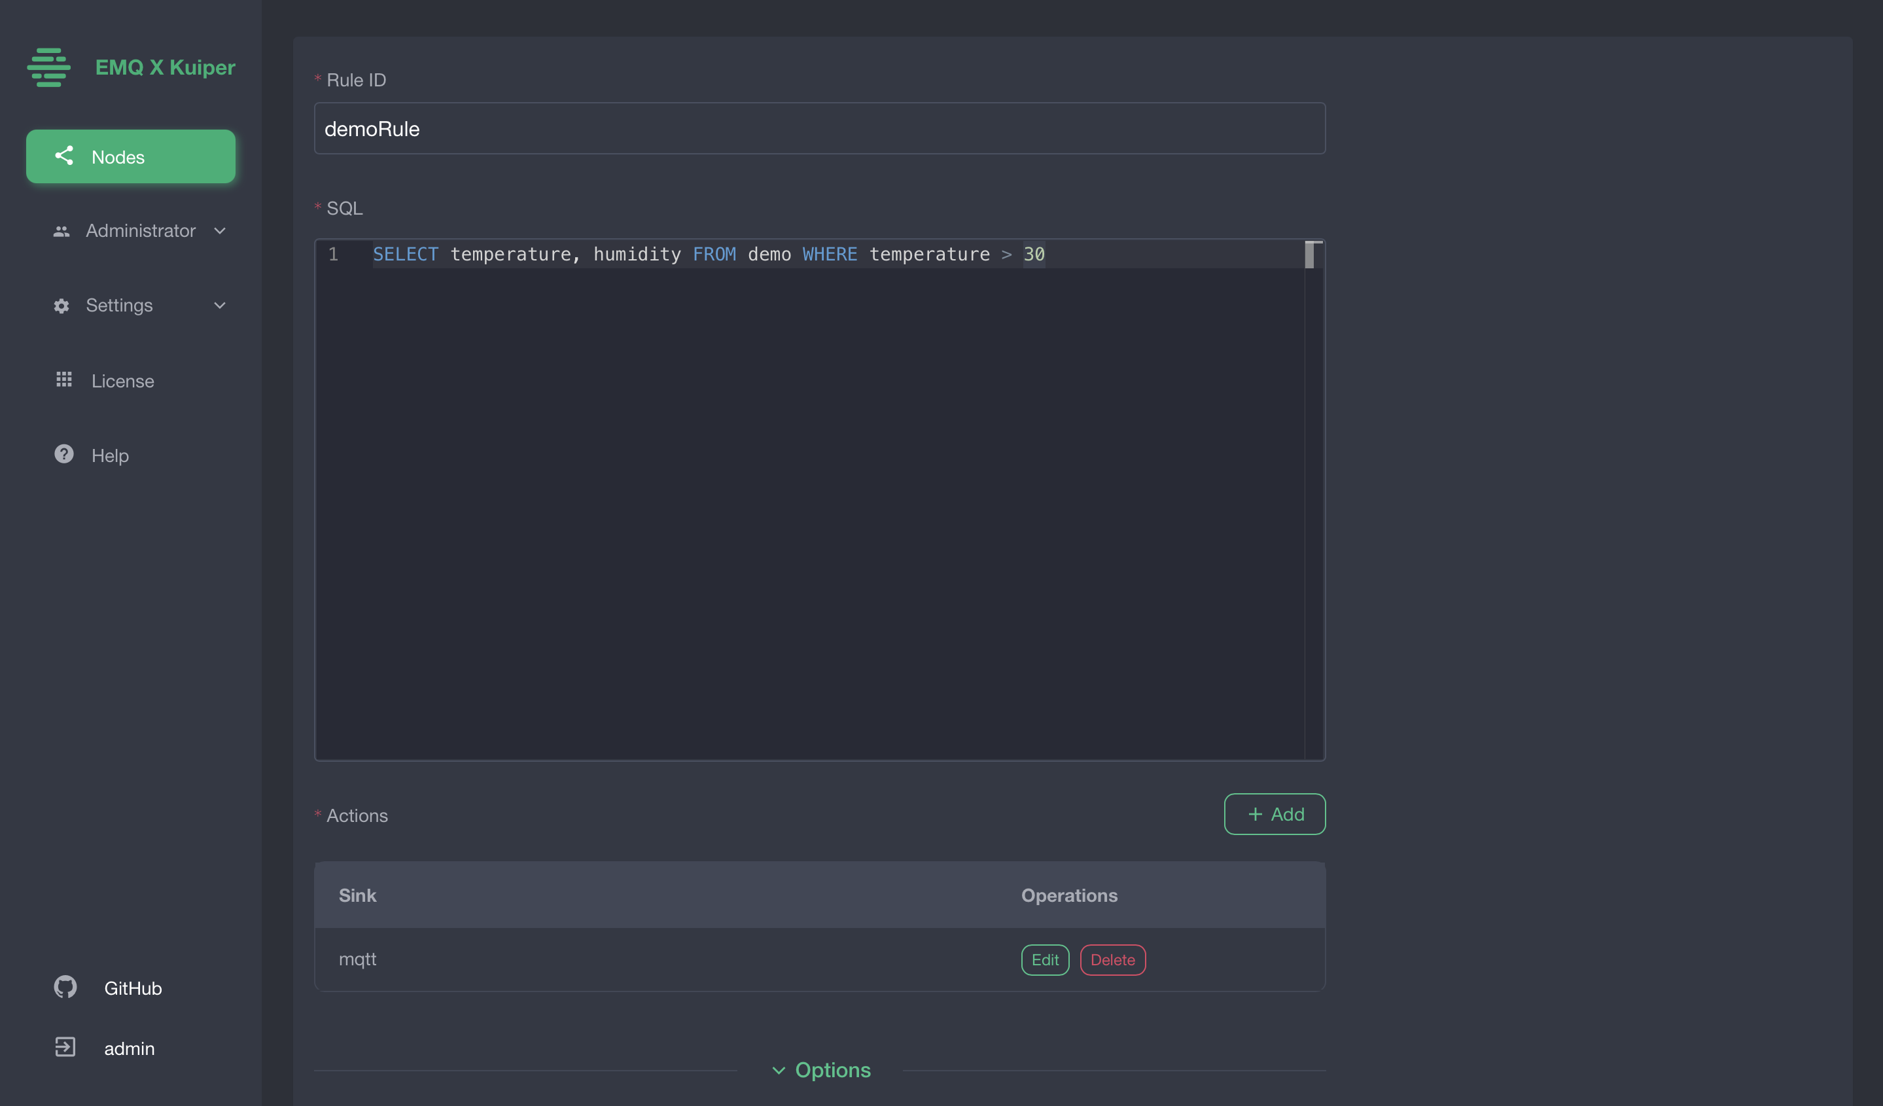
Task: Open the Help page
Action: pyautogui.click(x=131, y=455)
